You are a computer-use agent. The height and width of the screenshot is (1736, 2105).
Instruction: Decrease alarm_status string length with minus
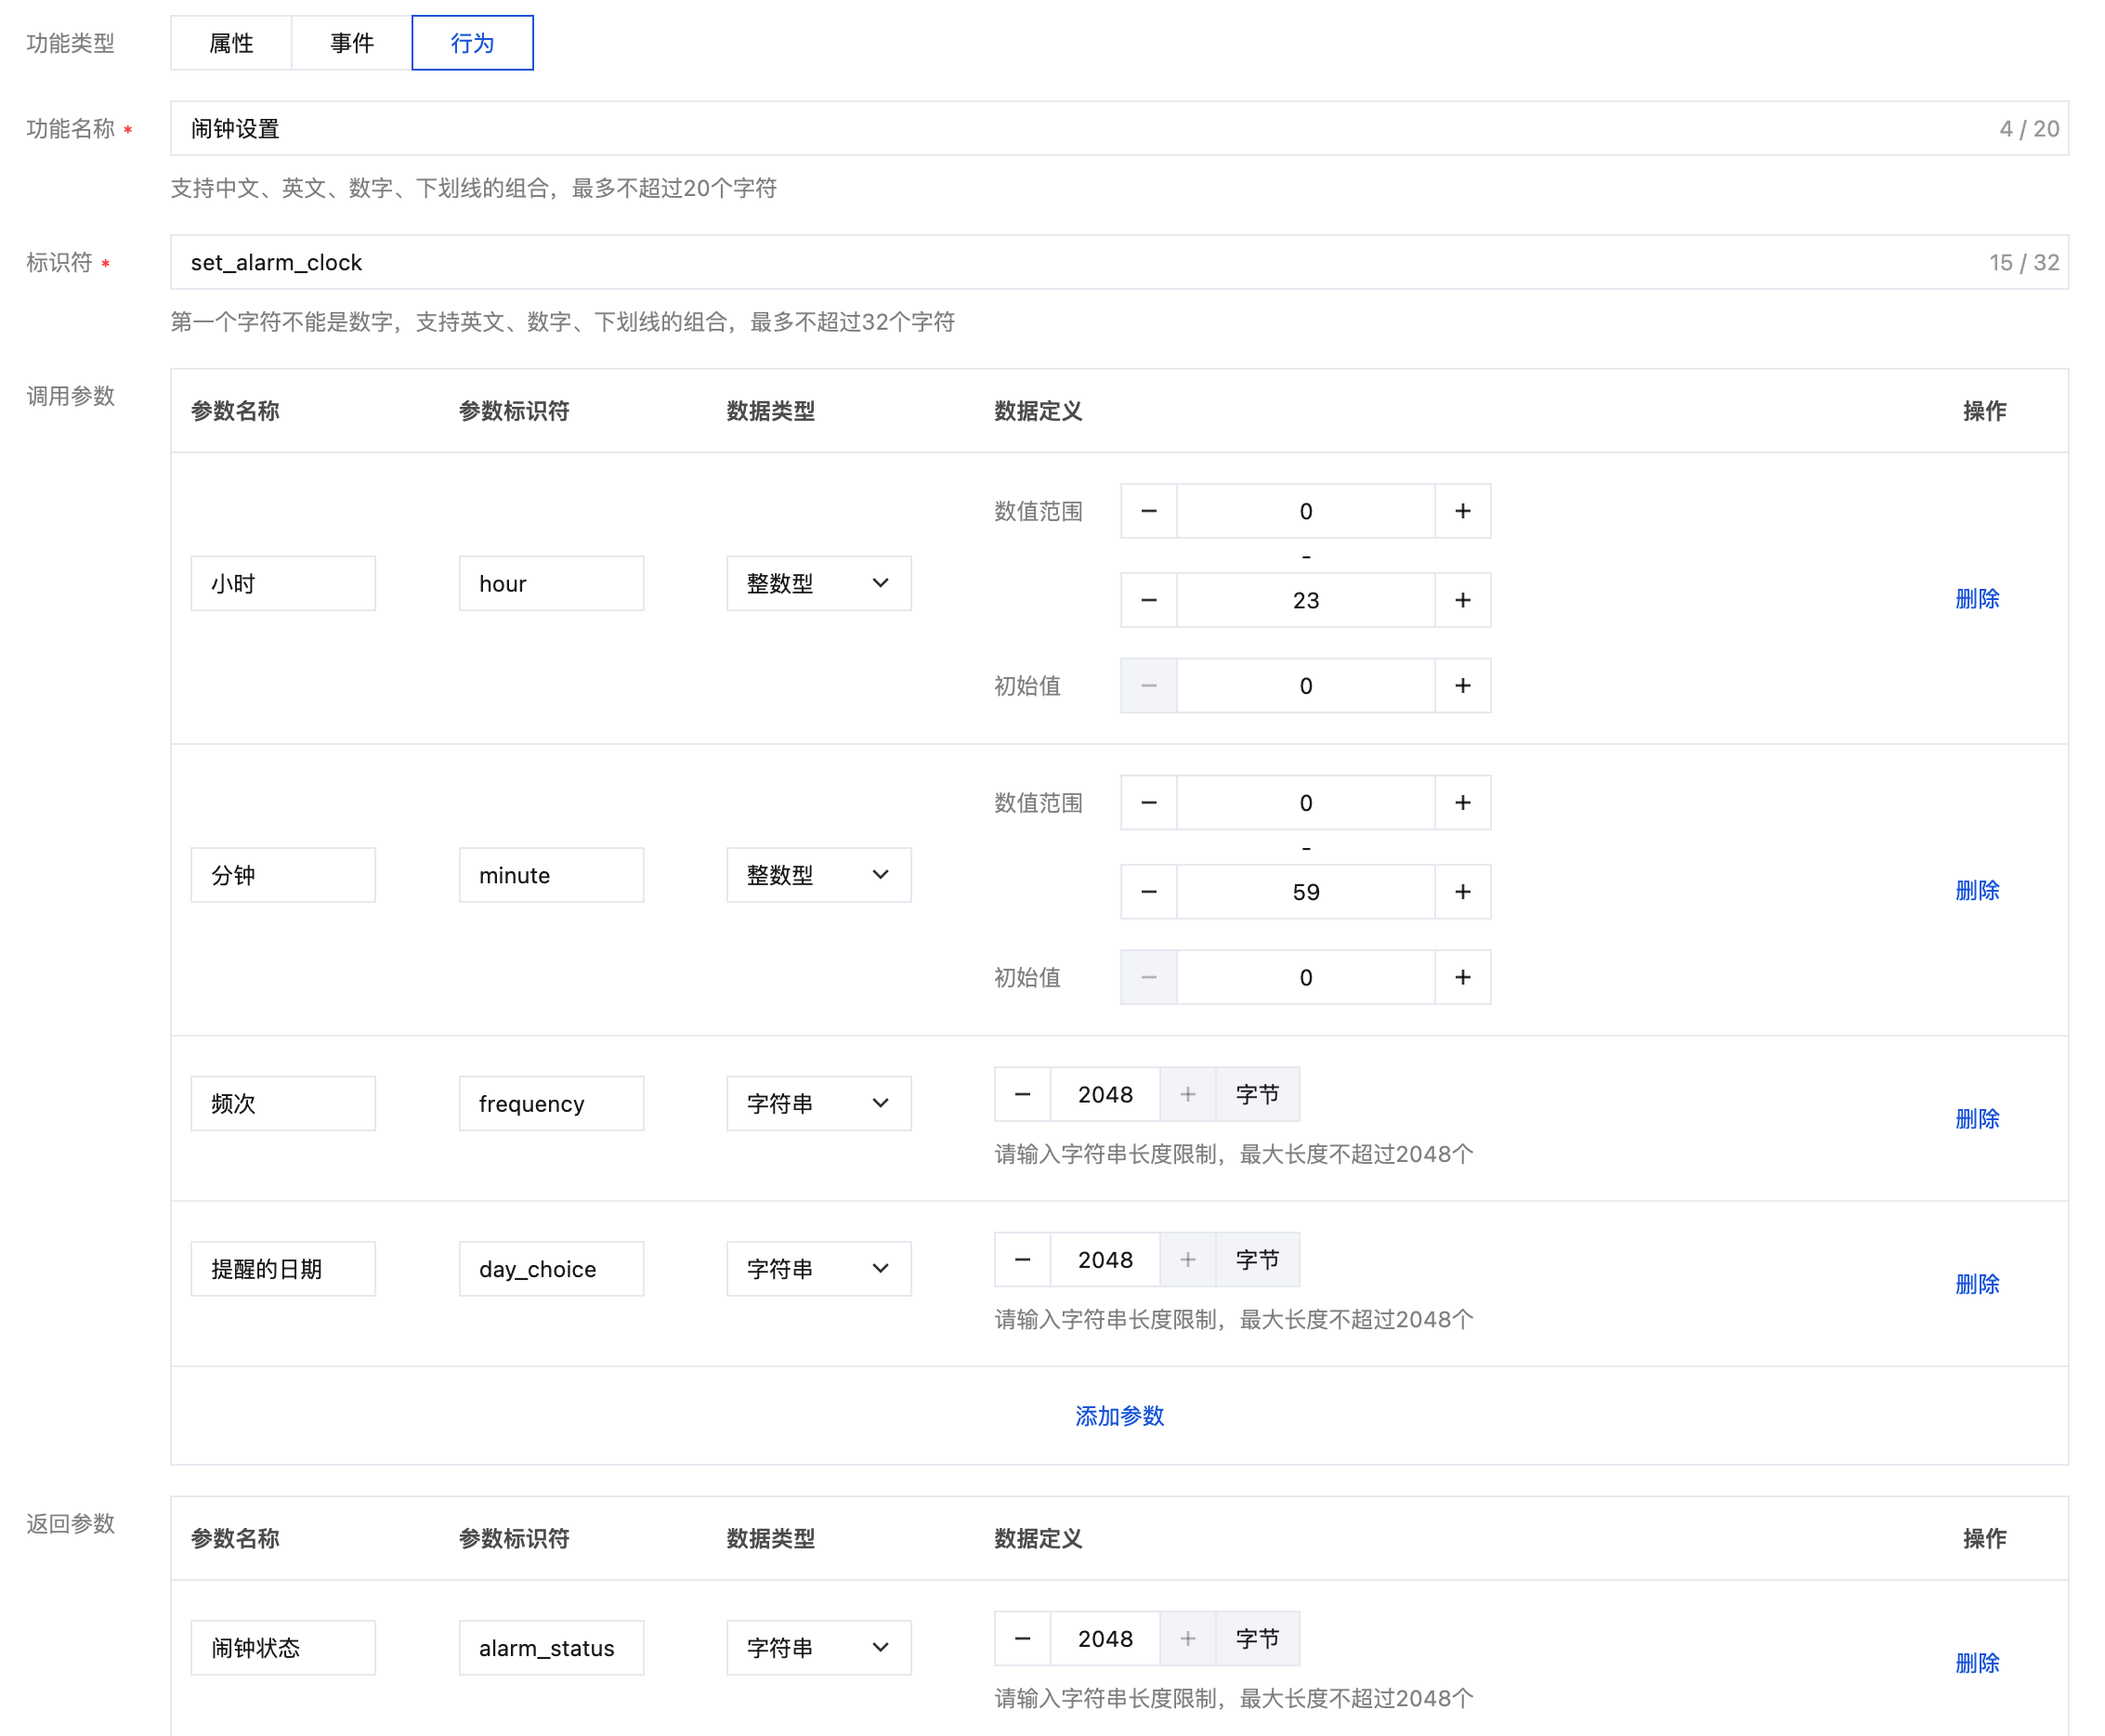[1022, 1639]
